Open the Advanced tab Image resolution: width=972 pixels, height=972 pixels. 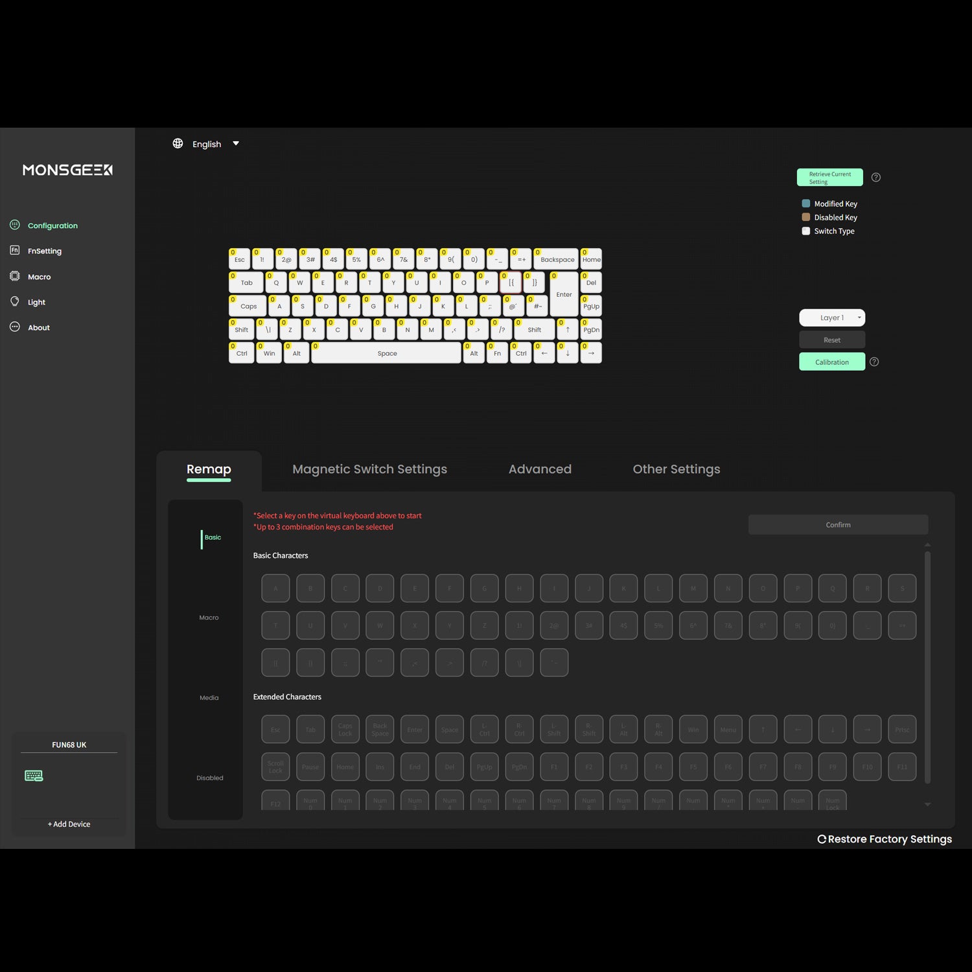[540, 469]
